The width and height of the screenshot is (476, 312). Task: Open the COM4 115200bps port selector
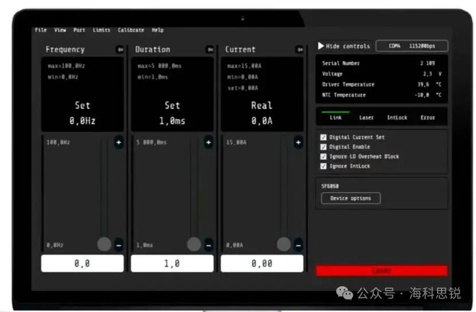pyautogui.click(x=412, y=46)
